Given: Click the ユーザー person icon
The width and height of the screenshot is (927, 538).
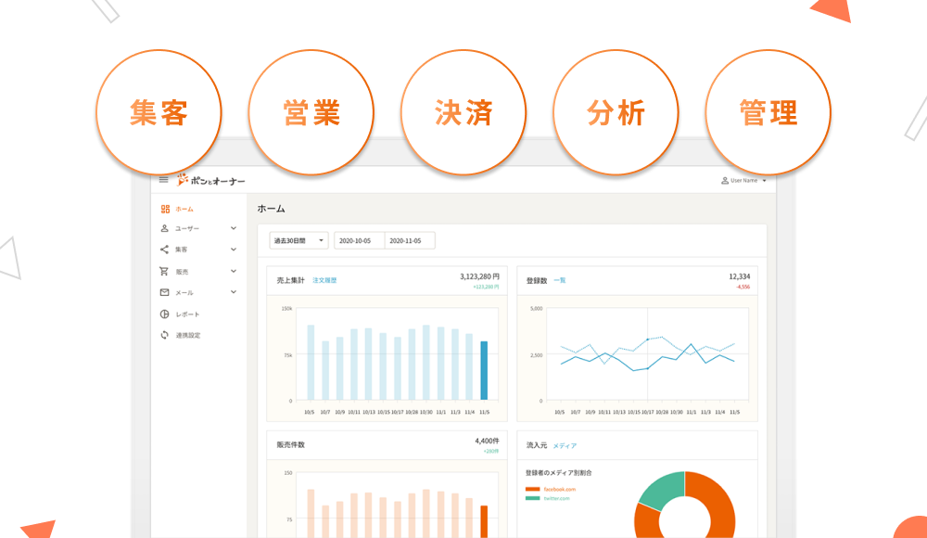Looking at the screenshot, I should [165, 228].
